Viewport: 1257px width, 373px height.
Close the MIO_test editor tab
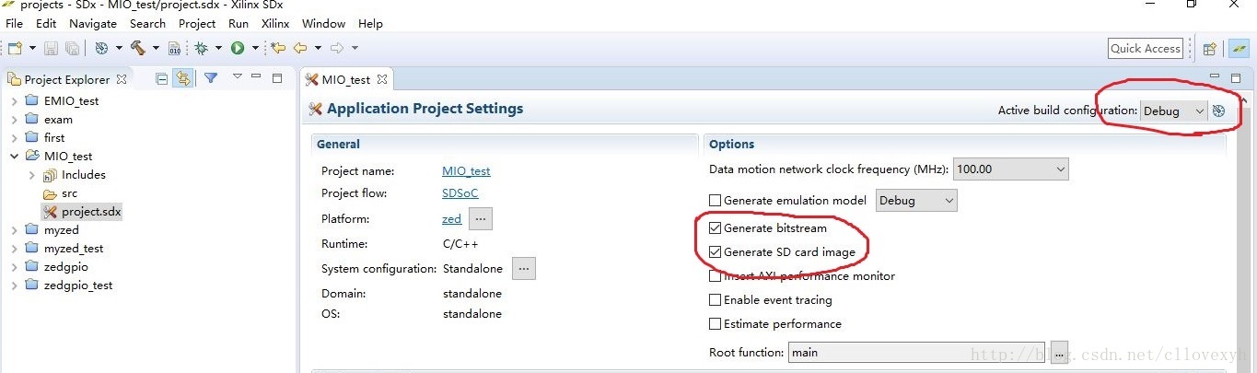[x=382, y=80]
